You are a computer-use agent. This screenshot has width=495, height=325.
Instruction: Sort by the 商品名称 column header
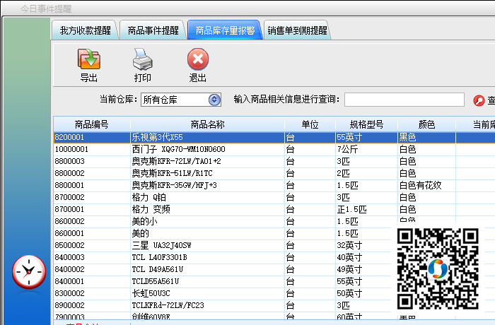pyautogui.click(x=207, y=124)
